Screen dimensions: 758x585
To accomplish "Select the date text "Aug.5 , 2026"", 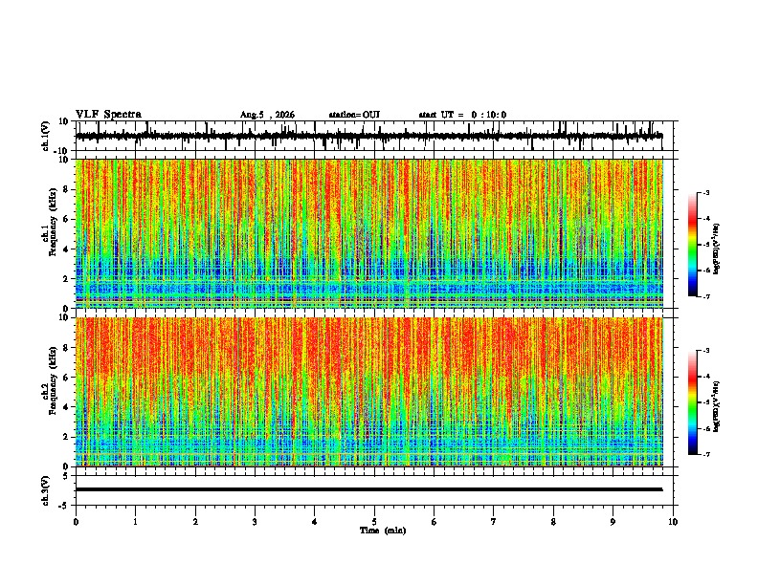I will (x=267, y=115).
